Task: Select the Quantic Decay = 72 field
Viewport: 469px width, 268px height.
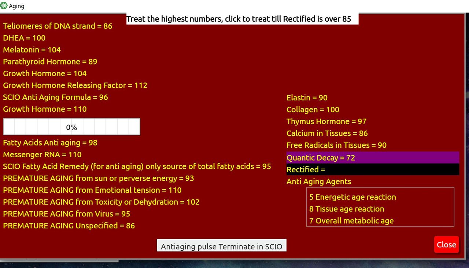Action: [372, 158]
